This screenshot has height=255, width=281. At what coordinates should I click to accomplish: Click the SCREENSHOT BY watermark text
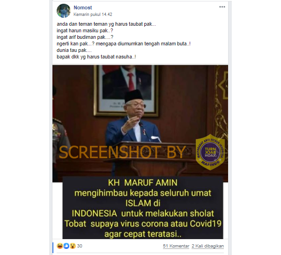coord(122,152)
